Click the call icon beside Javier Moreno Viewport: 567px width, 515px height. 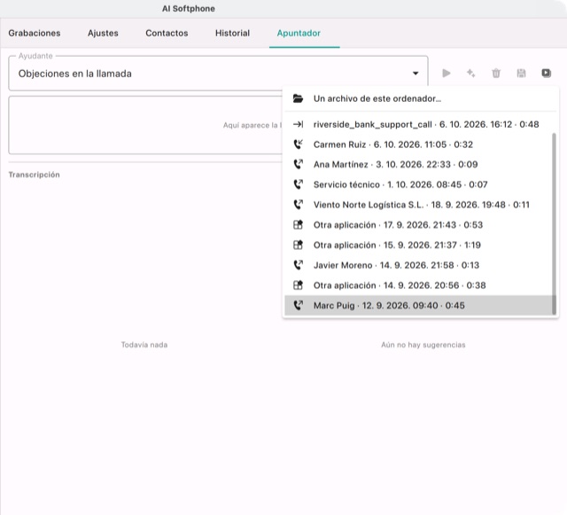click(298, 265)
